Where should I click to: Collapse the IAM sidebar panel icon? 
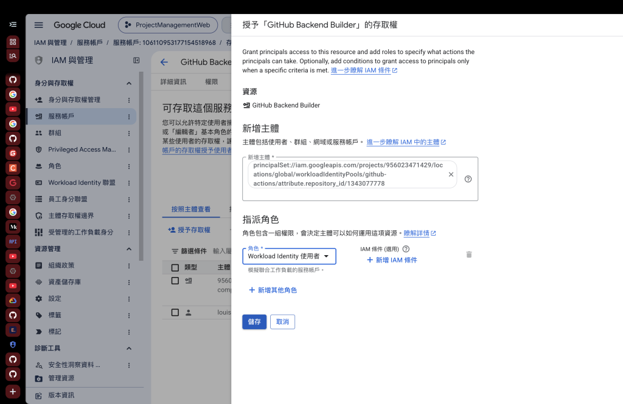click(x=136, y=60)
